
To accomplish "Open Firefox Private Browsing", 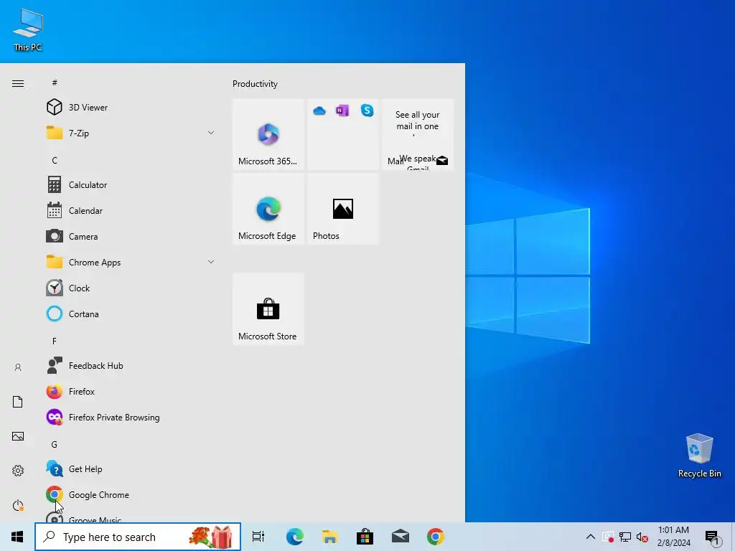I will coord(131,417).
